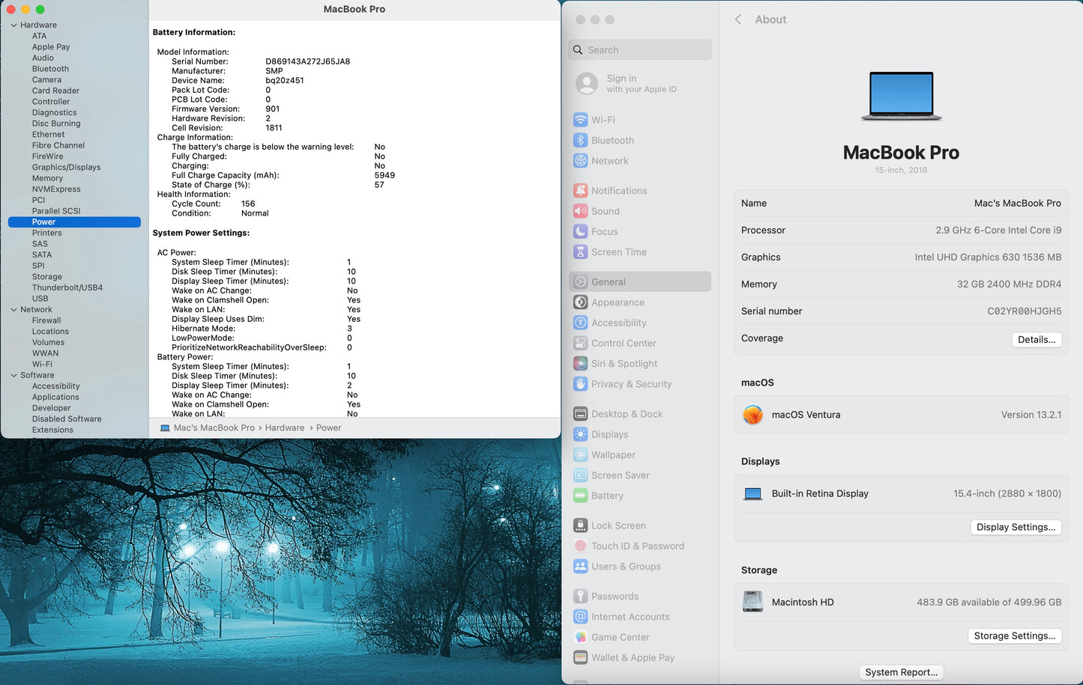This screenshot has height=685, width=1083.
Task: Open Bluetooth settings via its icon
Action: point(580,140)
